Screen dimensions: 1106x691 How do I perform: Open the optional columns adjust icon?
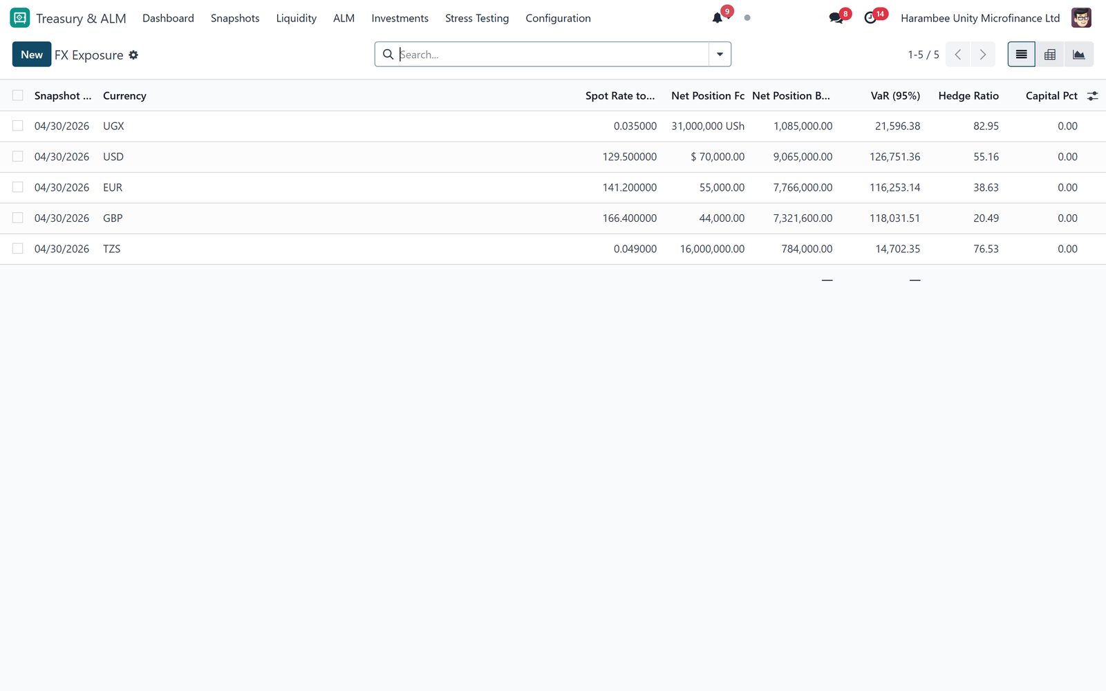pos(1092,96)
